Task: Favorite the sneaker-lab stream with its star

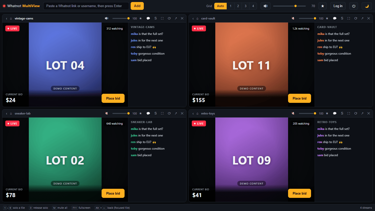Action: pyautogui.click(x=140, y=113)
